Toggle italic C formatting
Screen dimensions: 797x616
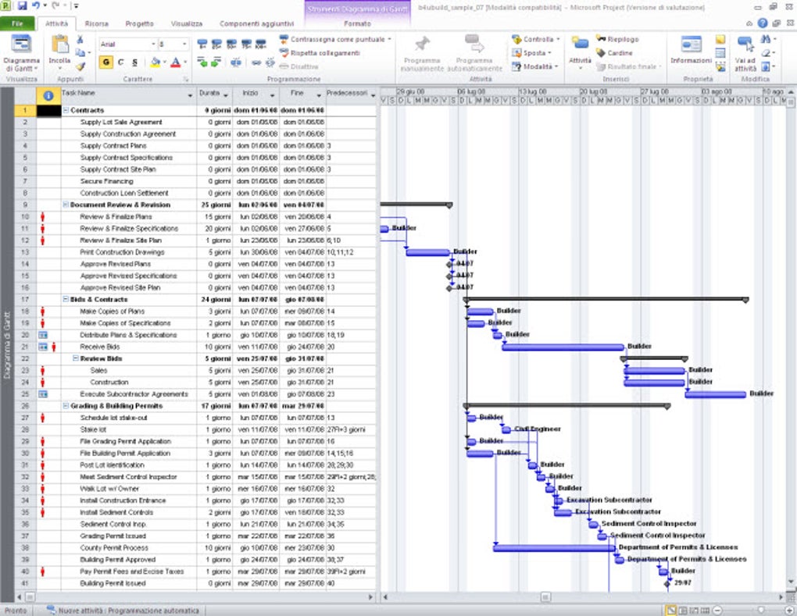pyautogui.click(x=120, y=62)
